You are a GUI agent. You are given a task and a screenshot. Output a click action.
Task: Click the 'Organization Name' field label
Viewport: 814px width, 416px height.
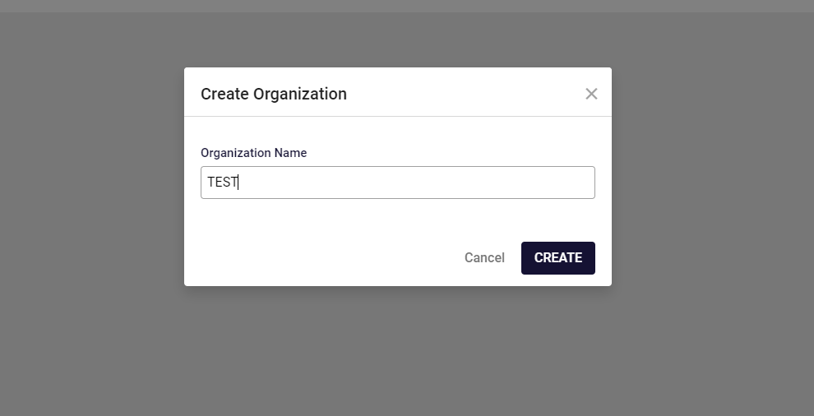253,153
